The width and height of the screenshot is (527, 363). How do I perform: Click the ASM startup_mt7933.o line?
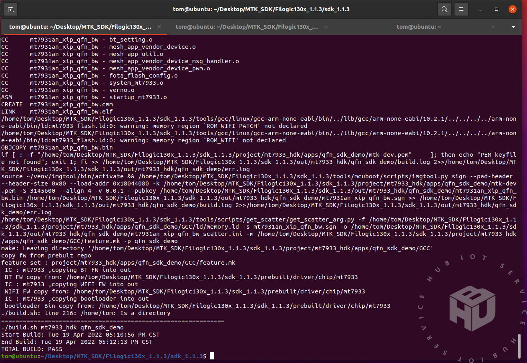coord(84,97)
